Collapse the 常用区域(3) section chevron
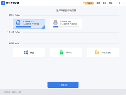The height and width of the screenshot is (95, 126). pos(7,43)
